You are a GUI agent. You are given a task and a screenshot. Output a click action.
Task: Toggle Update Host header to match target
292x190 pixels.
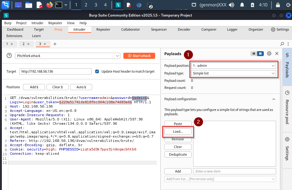tap(97, 71)
